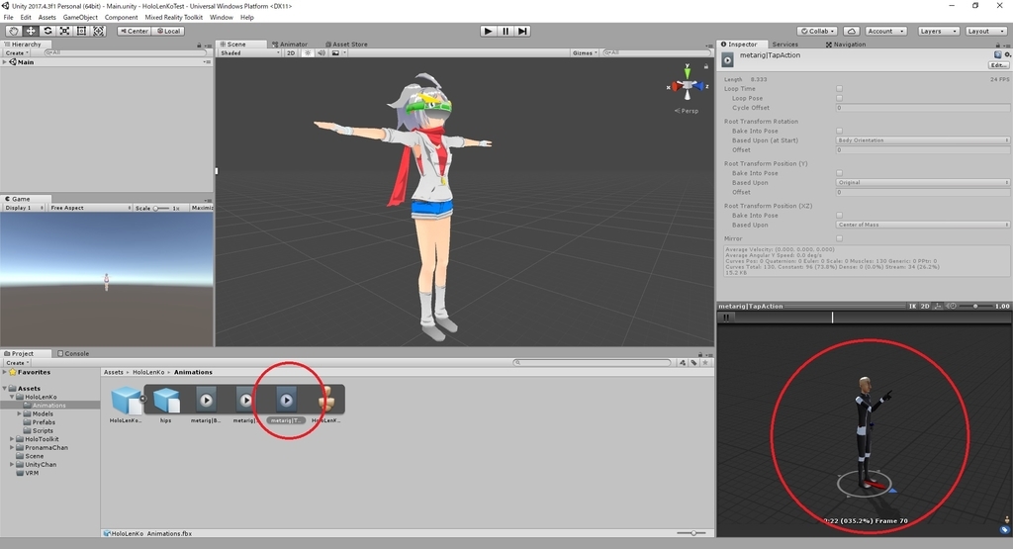Open the Body Orientation dropdown

point(923,140)
